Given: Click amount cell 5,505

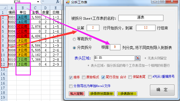Looking at the screenshot, I should pyautogui.click(x=35, y=50).
